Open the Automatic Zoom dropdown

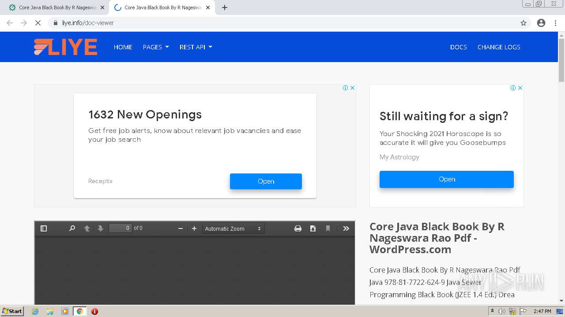pyautogui.click(x=234, y=229)
